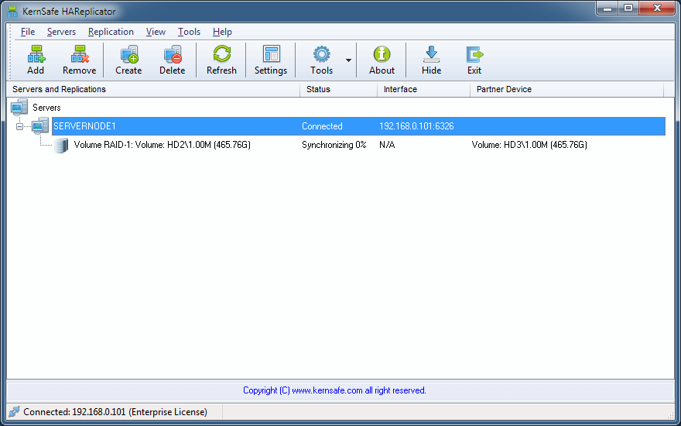This screenshot has height=426, width=681.
Task: Open the File menu
Action: coord(28,32)
